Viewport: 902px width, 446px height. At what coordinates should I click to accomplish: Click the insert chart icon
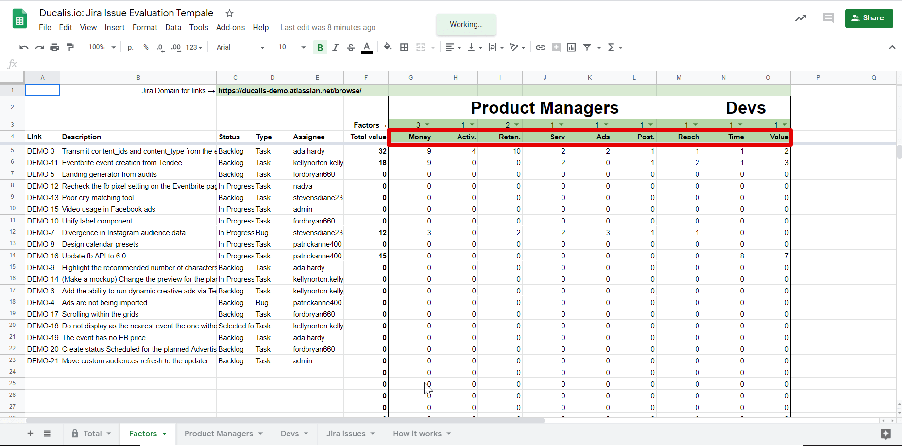pos(571,47)
